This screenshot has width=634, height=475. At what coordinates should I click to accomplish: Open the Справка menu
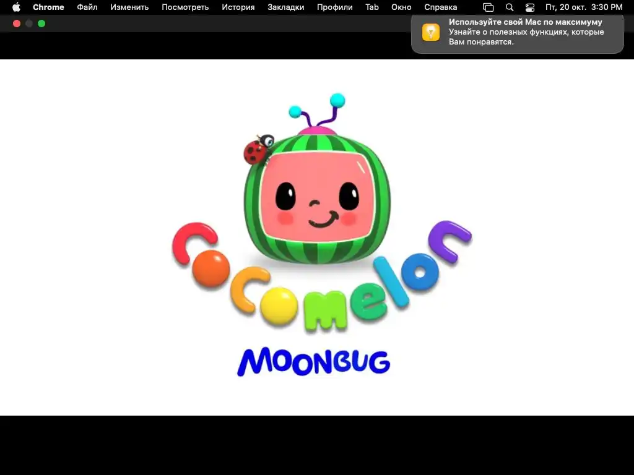[x=440, y=7]
